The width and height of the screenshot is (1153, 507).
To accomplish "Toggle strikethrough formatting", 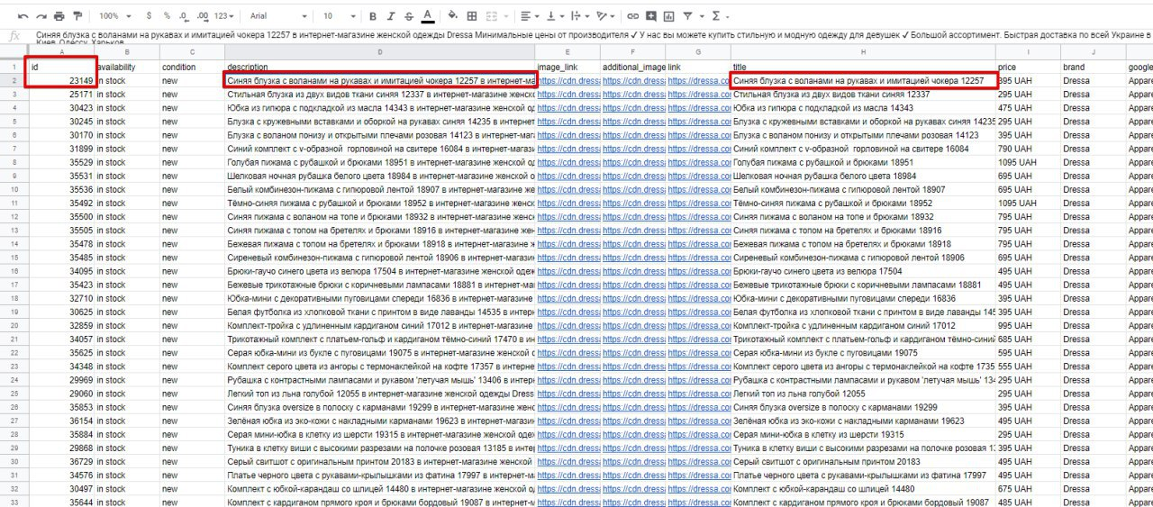I will (x=409, y=16).
